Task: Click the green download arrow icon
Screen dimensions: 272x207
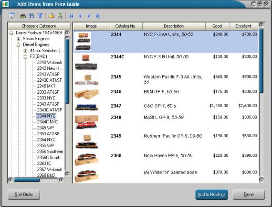Action: pos(60,16)
